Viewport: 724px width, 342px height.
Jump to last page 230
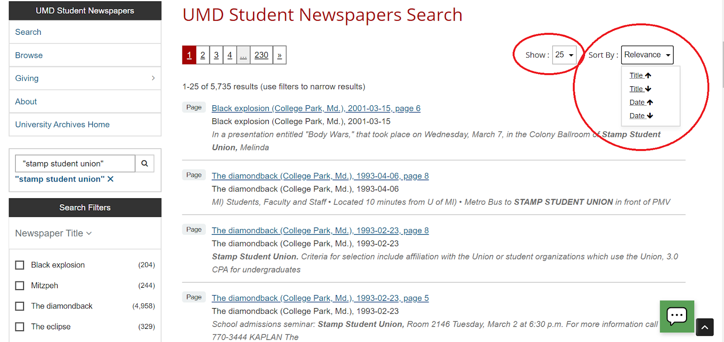(262, 55)
